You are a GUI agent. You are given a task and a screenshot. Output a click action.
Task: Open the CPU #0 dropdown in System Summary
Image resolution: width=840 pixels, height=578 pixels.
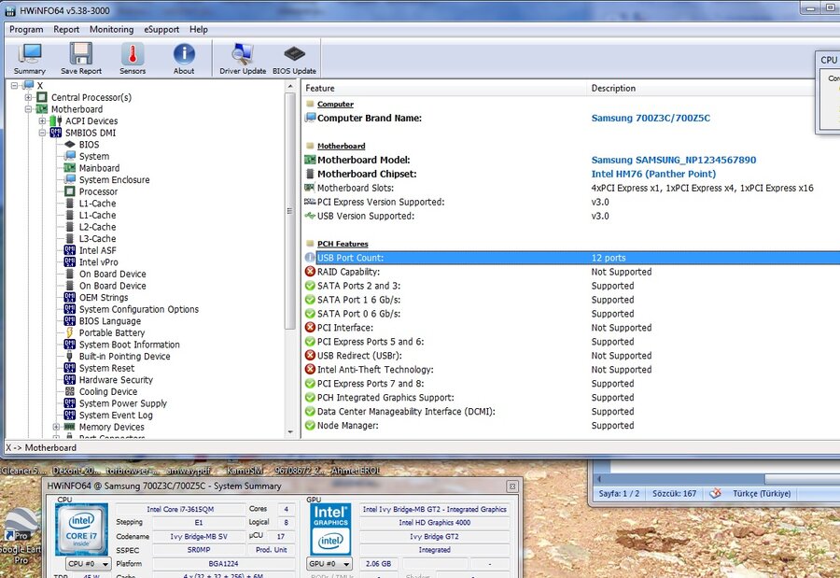[x=89, y=564]
